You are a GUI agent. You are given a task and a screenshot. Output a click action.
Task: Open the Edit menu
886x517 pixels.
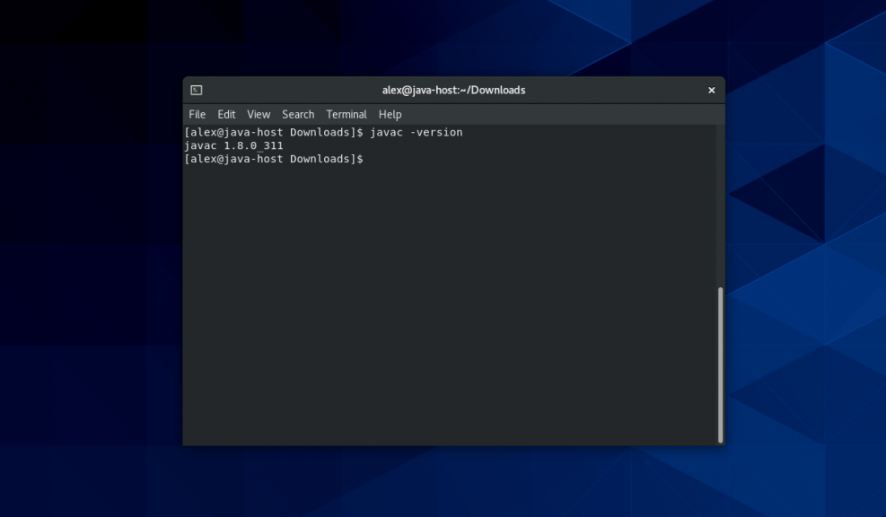[x=226, y=114]
